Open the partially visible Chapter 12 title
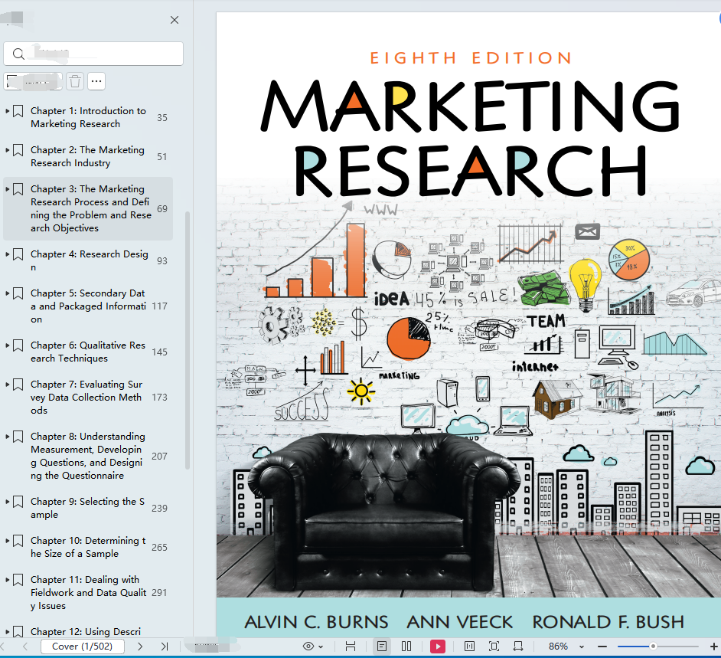Viewport: 721px width, 658px height. coord(86,632)
